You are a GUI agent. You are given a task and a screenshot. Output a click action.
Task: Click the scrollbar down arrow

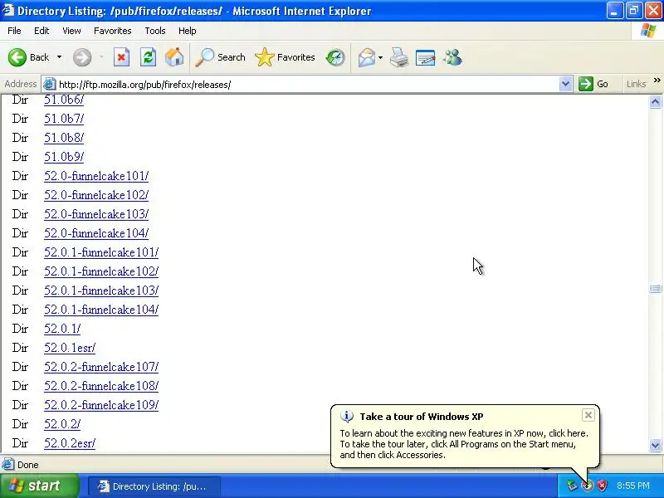coord(655,445)
